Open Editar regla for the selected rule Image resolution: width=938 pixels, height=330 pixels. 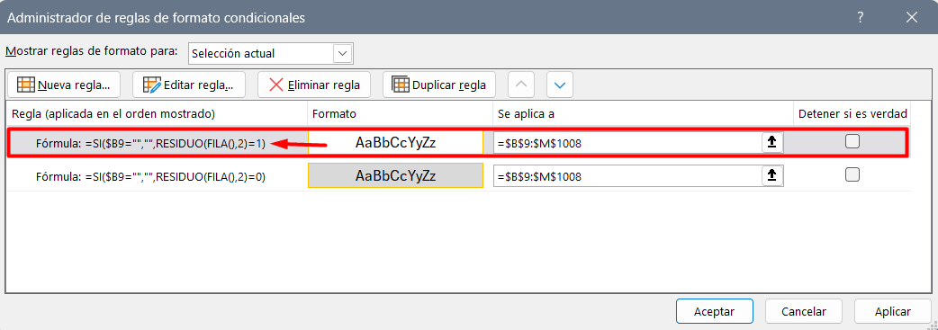pyautogui.click(x=188, y=85)
